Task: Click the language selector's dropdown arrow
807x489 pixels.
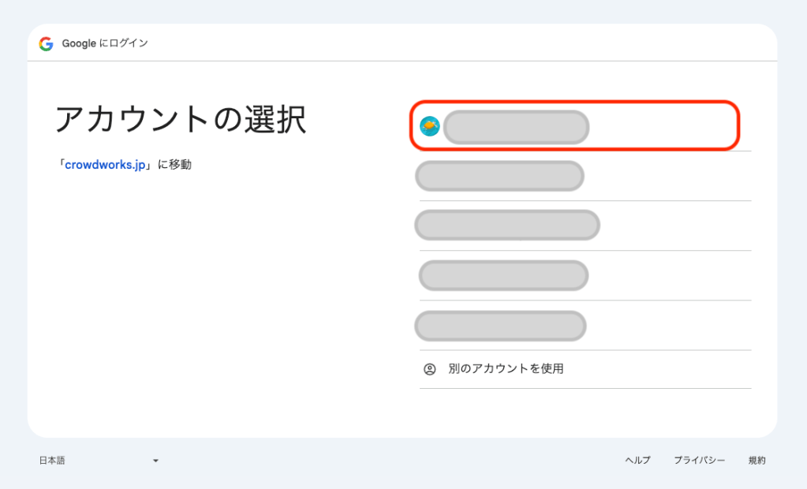Action: tap(155, 461)
